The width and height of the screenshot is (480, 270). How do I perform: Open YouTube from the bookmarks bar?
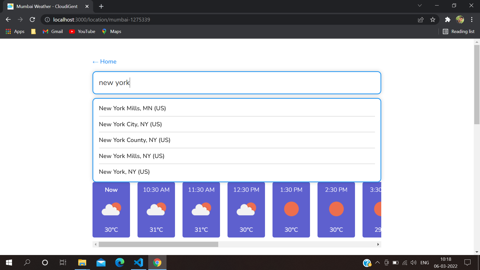pos(82,31)
